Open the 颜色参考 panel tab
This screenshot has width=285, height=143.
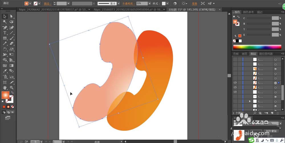pyautogui.click(x=248, y=12)
